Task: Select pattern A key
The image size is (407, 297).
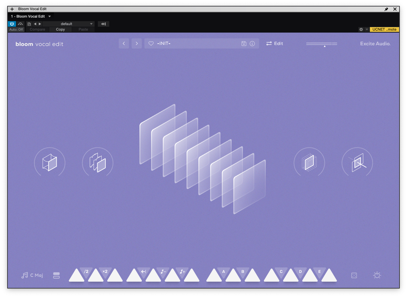Action: 224,272
